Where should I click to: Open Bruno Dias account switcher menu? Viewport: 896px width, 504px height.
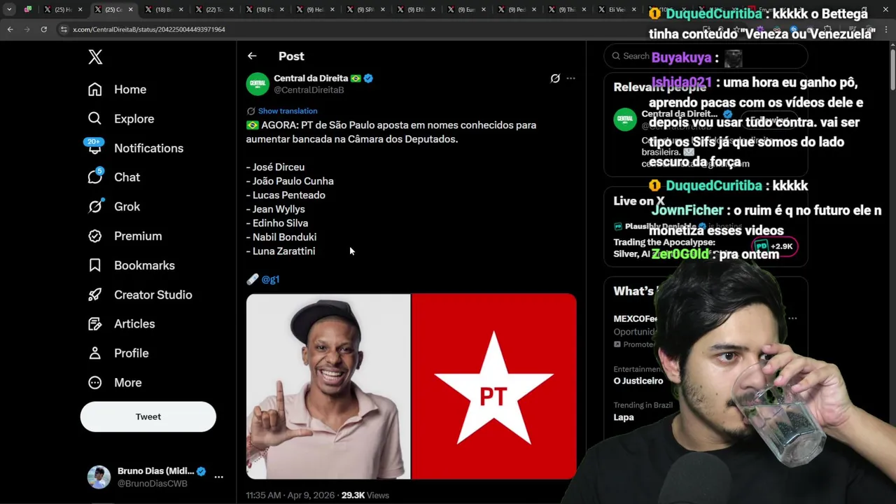[218, 477]
